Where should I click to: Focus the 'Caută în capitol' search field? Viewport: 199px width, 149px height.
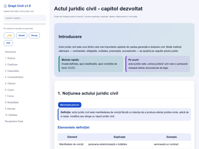25,18
